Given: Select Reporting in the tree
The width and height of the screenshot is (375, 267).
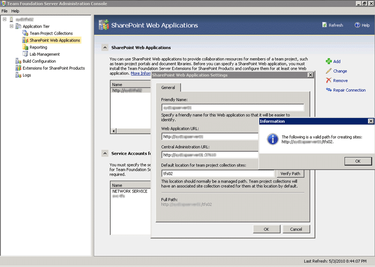Looking at the screenshot, I should point(38,47).
